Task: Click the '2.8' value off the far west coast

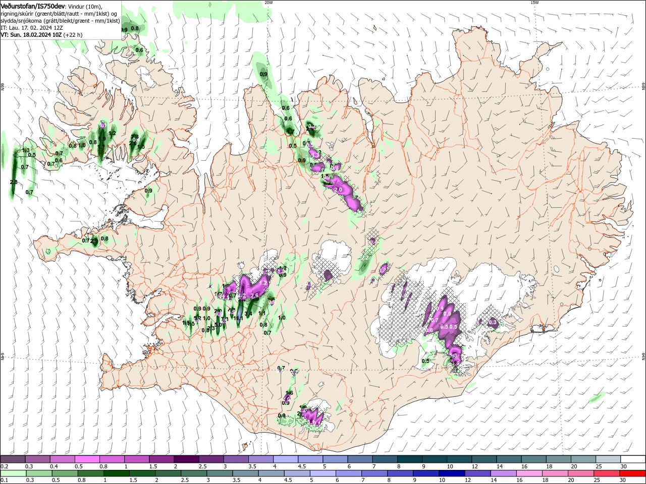Action: pyautogui.click(x=14, y=182)
